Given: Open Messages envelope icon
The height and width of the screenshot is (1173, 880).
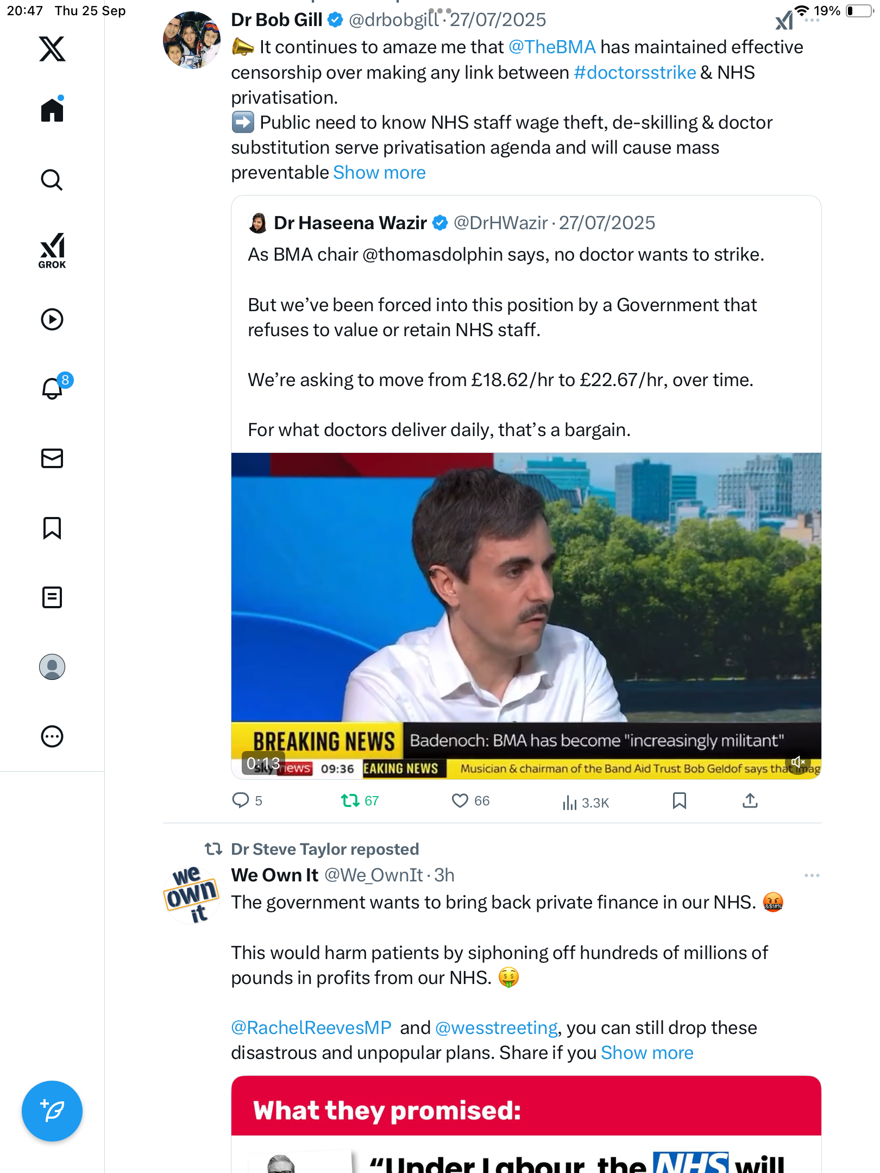Looking at the screenshot, I should [x=52, y=458].
